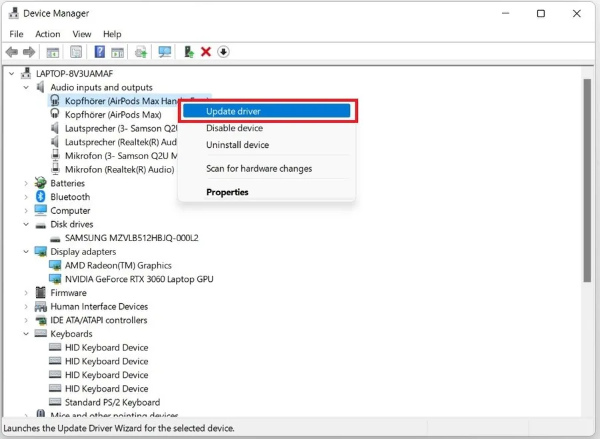Screen dimensions: 600x439
Task: Click the Firmware category label
Action: pos(69,293)
